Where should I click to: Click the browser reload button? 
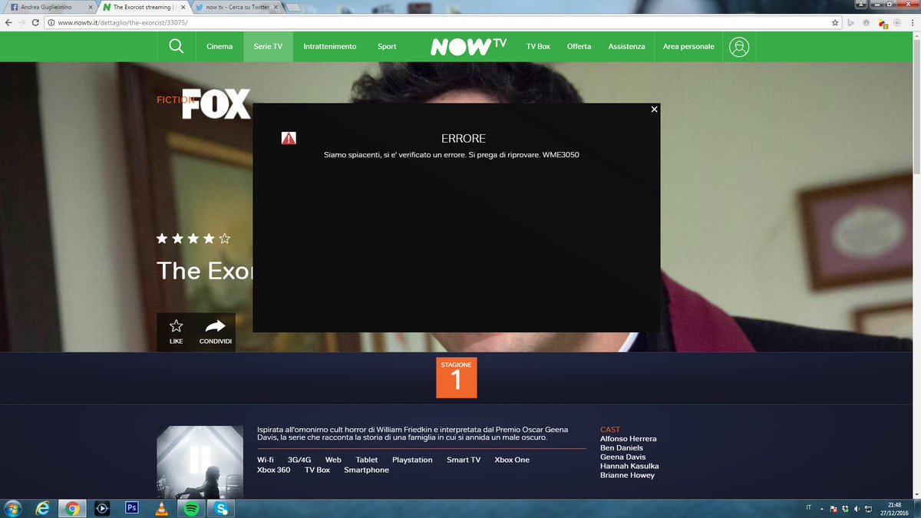[x=35, y=22]
